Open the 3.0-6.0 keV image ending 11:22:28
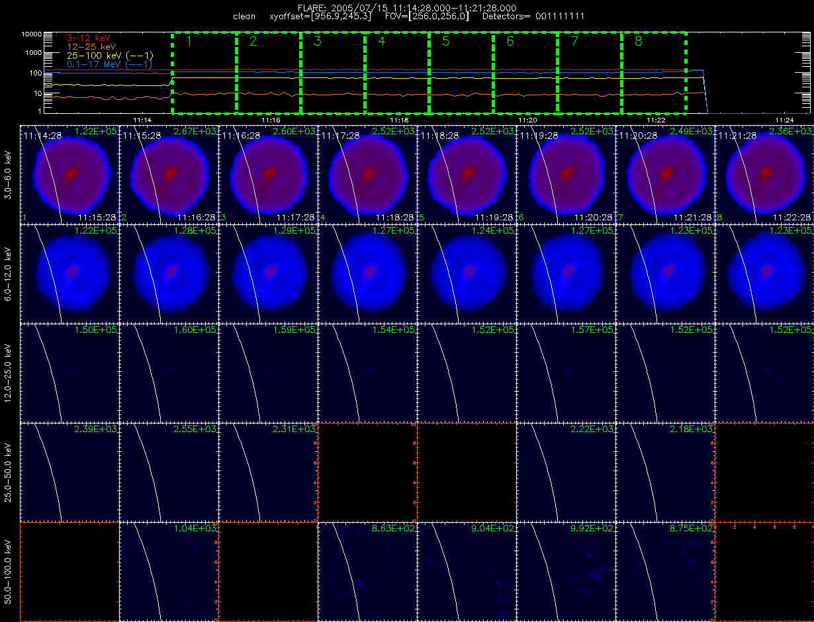Image resolution: width=814 pixels, height=622 pixels. click(764, 174)
